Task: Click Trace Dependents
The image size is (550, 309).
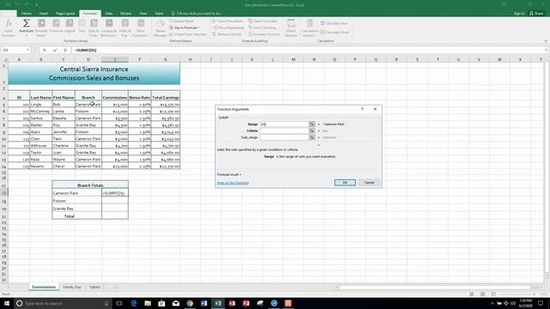Action: [x=229, y=27]
